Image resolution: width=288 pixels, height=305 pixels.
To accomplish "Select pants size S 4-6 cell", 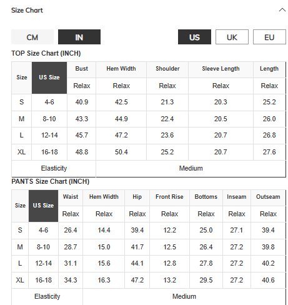I will coord(43,230).
